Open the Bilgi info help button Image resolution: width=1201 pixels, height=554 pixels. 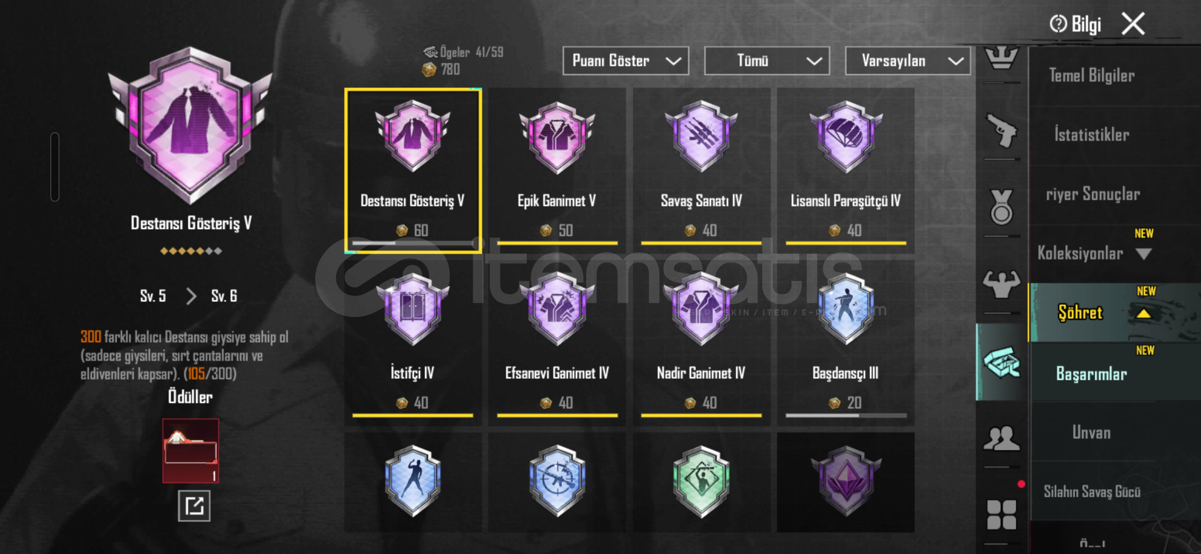pyautogui.click(x=1076, y=24)
